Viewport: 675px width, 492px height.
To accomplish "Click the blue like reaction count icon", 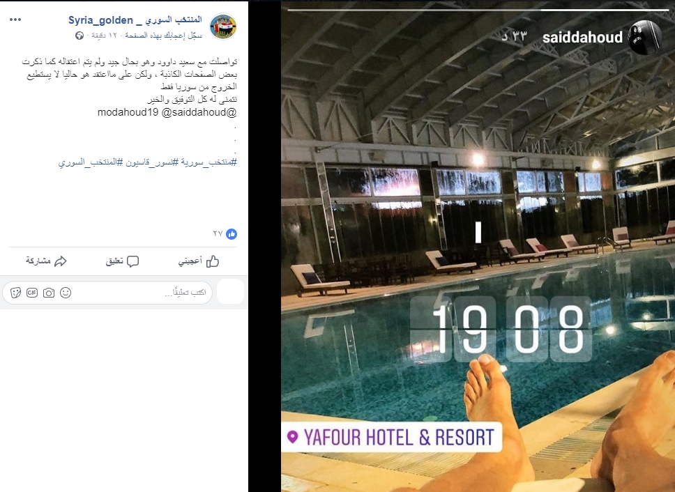I will [x=232, y=234].
